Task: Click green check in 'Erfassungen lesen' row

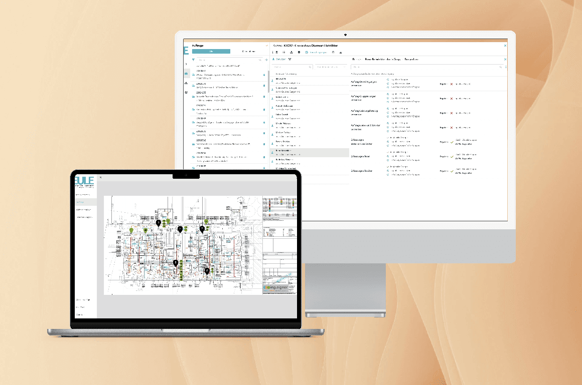Action: click(x=452, y=157)
